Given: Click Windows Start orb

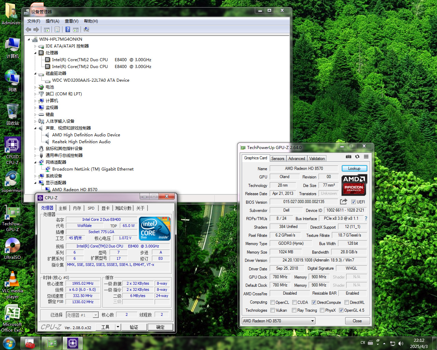Looking at the screenshot, I should [x=9, y=343].
